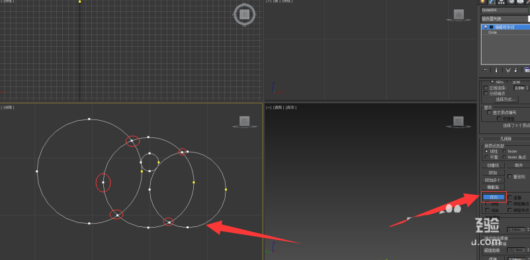
Task: Open the Display command panel tab
Action: pos(520,2)
